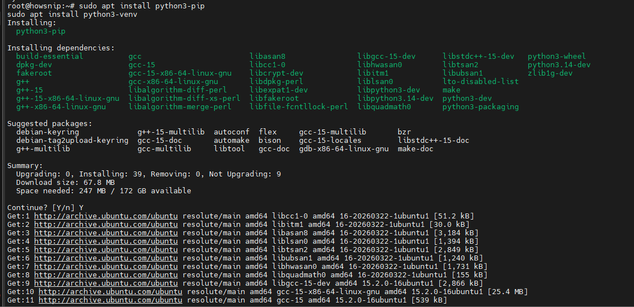Click the Download size: 67.8 MB line
This screenshot has height=307, width=634.
[66, 183]
